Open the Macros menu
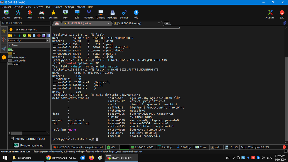 click(81, 7)
